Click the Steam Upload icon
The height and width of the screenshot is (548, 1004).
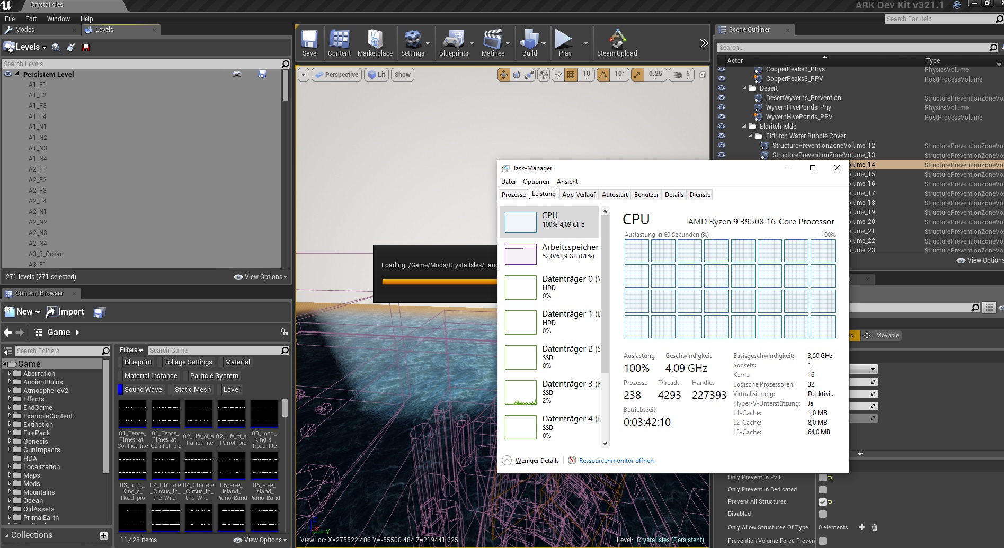point(617,43)
